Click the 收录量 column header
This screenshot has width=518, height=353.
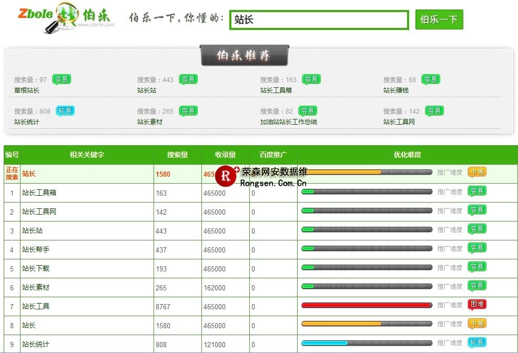click(x=225, y=155)
